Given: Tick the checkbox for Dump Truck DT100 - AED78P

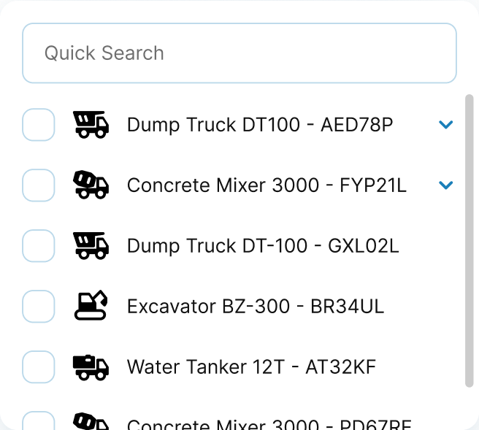Looking at the screenshot, I should (x=39, y=125).
